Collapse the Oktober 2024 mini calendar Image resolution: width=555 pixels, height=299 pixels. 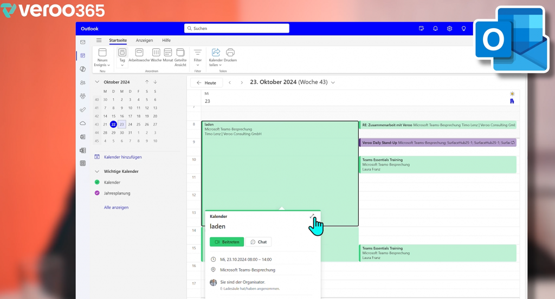pyautogui.click(x=97, y=82)
